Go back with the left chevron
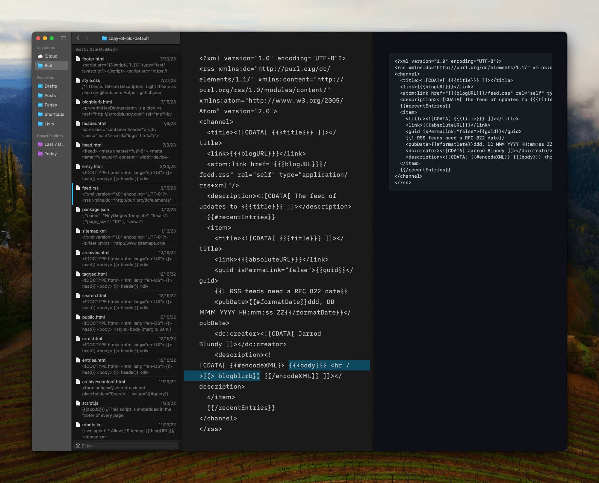The image size is (599, 483). click(78, 38)
